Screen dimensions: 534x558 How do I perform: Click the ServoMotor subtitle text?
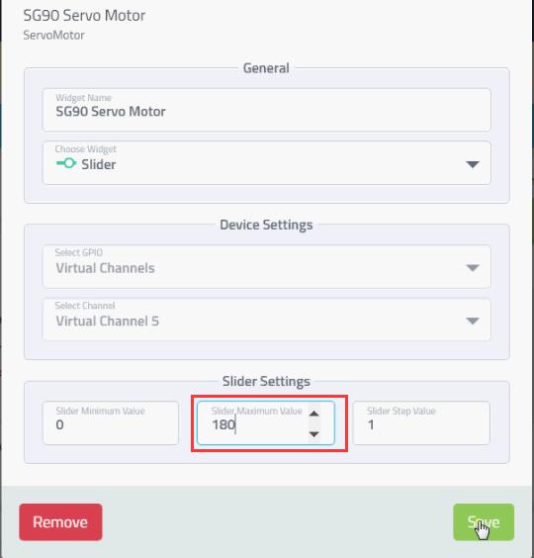[53, 36]
